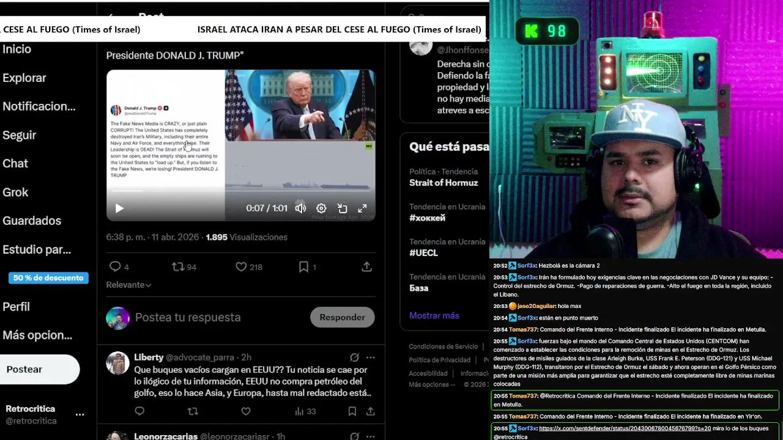
Task: Open Perfil in sidebar
Action: coord(16,307)
